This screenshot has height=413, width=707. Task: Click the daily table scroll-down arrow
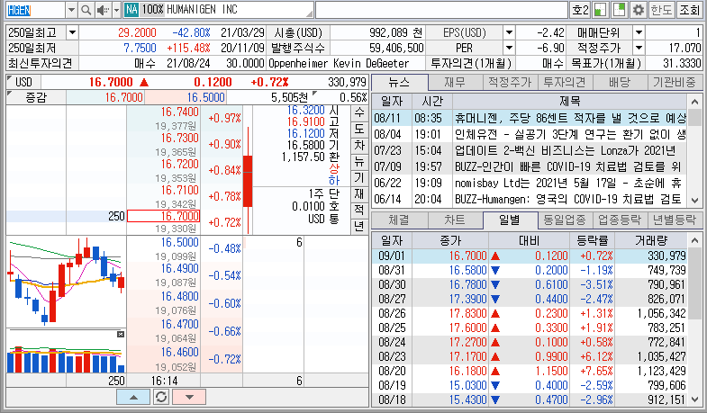[x=694, y=400]
